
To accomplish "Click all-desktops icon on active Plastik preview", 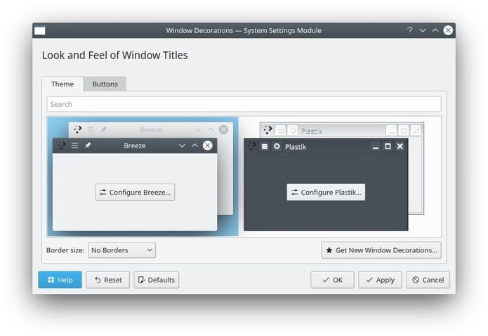I will [277, 146].
